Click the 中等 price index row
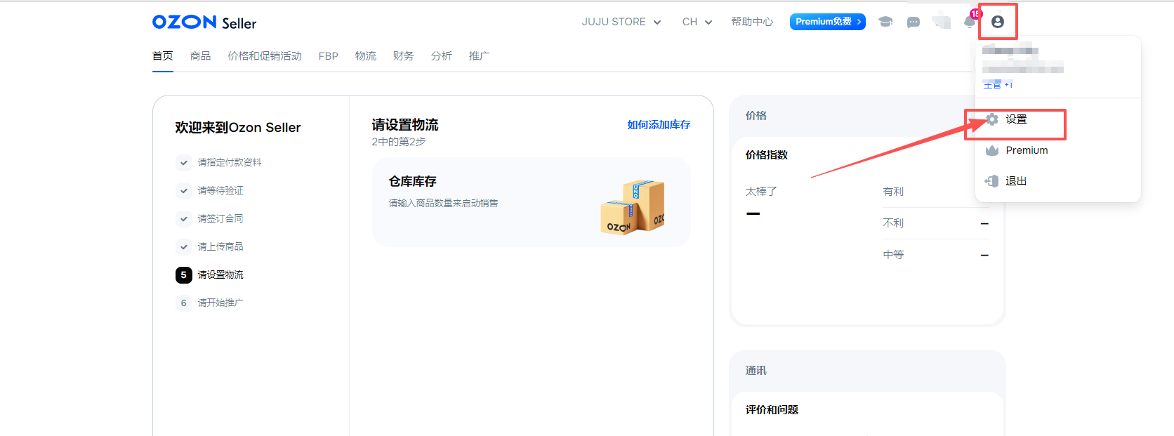The width and height of the screenshot is (1174, 436). pyautogui.click(x=935, y=255)
